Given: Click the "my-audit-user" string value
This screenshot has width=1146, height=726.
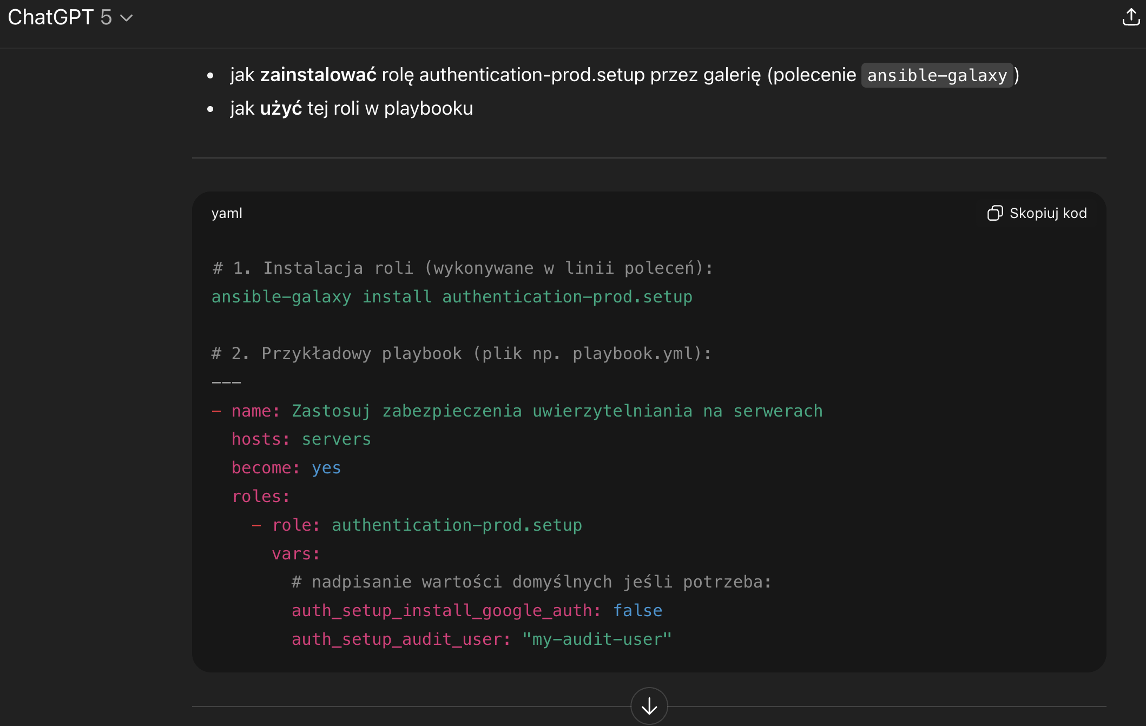Looking at the screenshot, I should coord(596,639).
